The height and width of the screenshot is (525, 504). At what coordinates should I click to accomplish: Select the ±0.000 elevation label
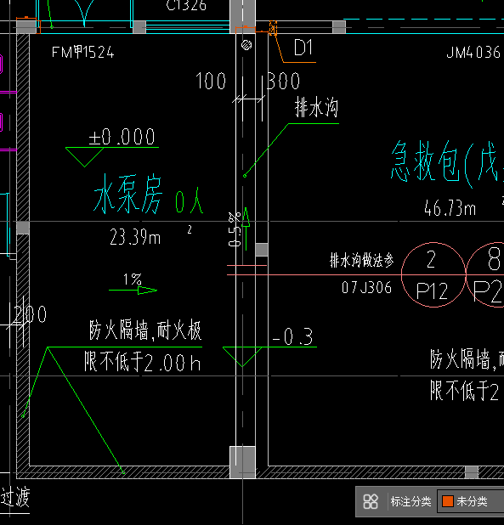point(122,137)
